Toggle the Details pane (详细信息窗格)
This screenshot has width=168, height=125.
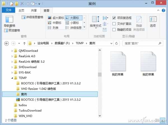32,17
